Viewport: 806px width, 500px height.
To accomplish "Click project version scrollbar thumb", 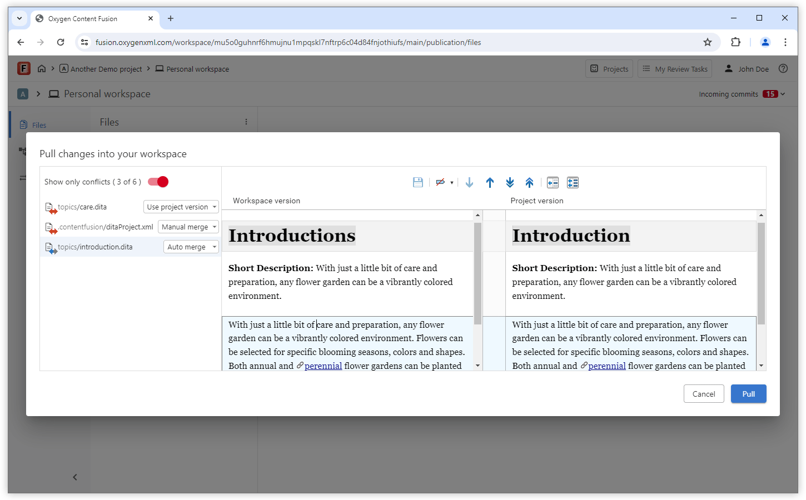I will coord(761,273).
